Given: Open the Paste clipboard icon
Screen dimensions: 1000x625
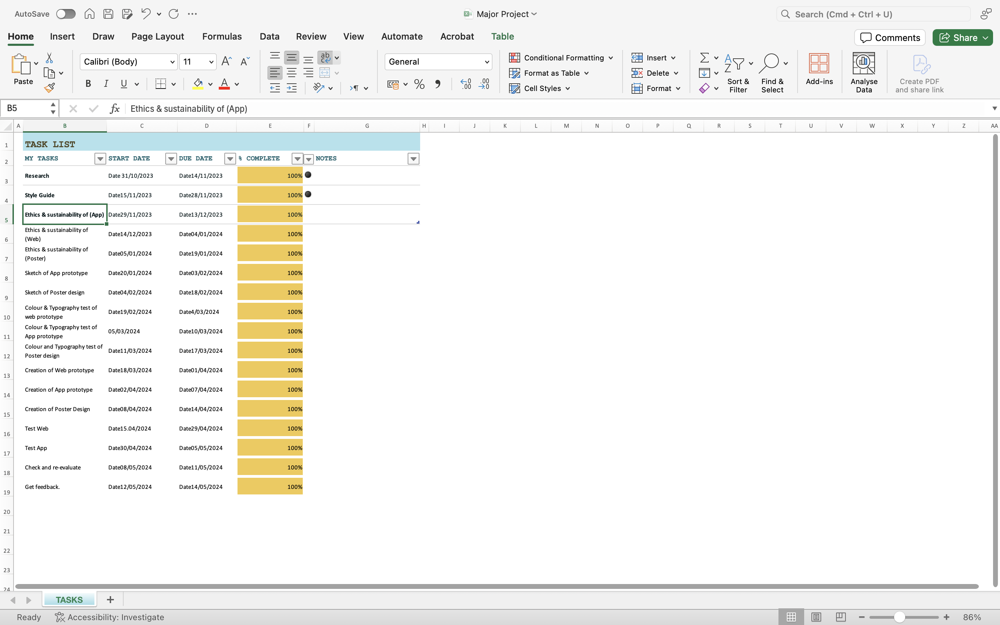Looking at the screenshot, I should click(x=21, y=64).
